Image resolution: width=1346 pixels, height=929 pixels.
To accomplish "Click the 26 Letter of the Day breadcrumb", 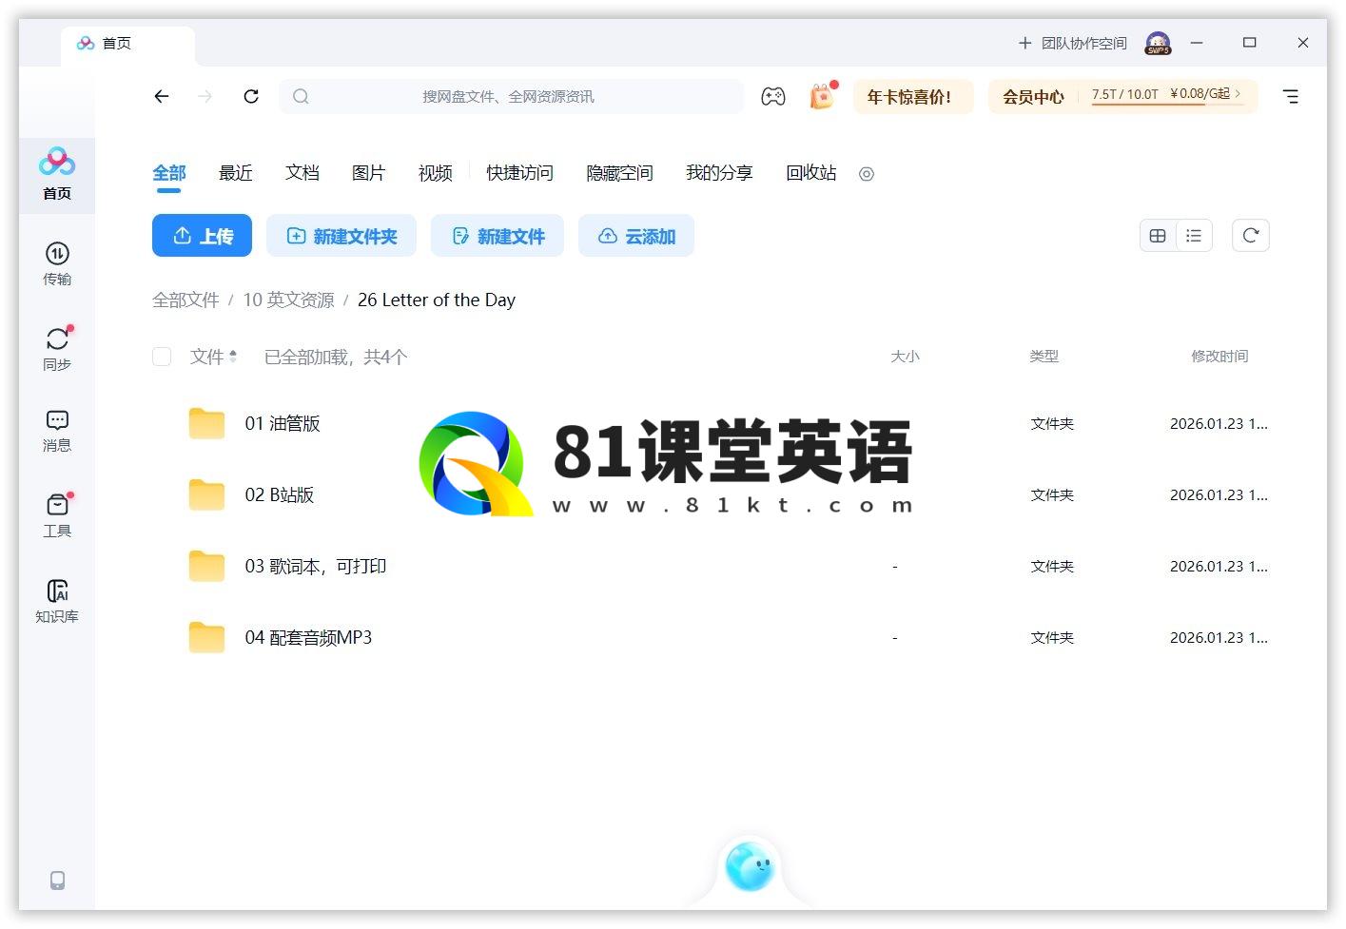I will point(437,300).
